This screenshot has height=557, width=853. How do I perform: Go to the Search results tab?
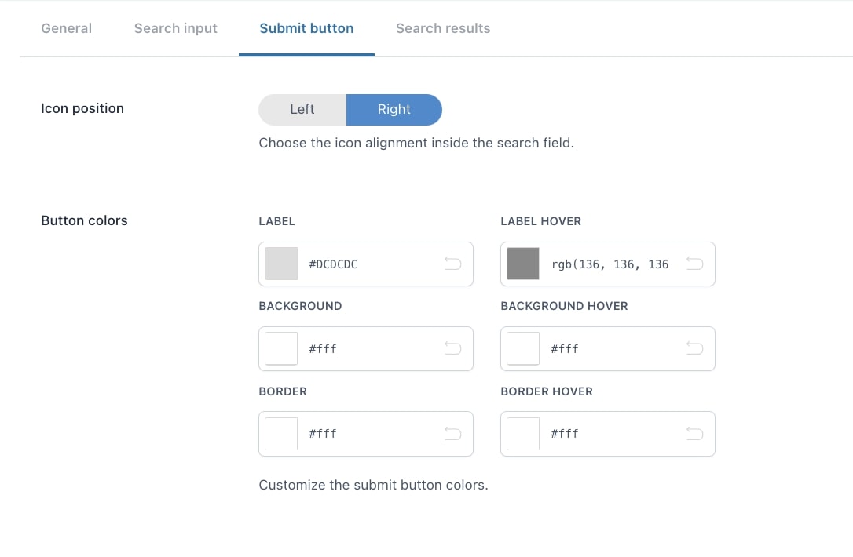(443, 28)
